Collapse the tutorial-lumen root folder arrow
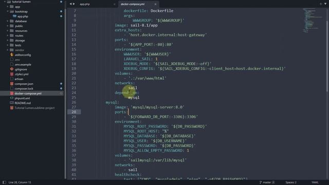The image size is (329, 185). pyautogui.click(x=5, y=2)
